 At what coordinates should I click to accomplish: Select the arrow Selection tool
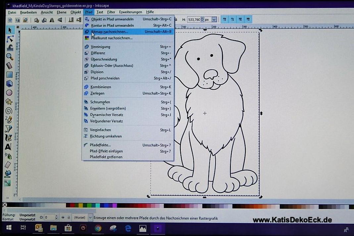coord(9,30)
